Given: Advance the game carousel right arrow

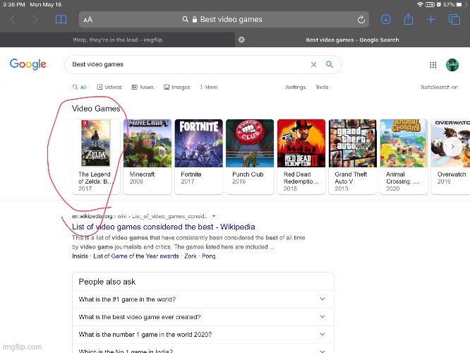Looking at the screenshot, I should click(x=452, y=147).
